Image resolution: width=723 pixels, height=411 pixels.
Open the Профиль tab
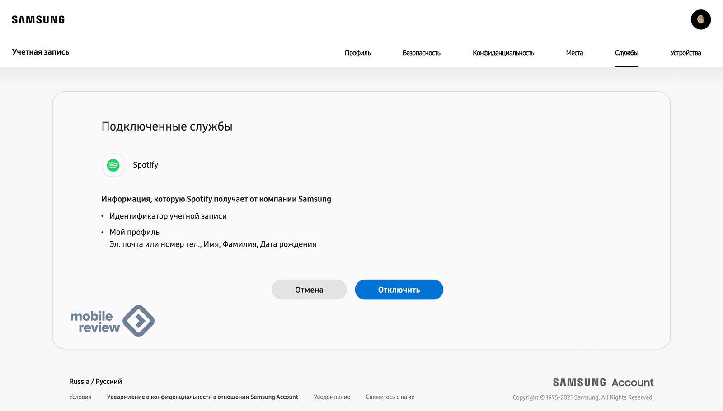(x=357, y=53)
